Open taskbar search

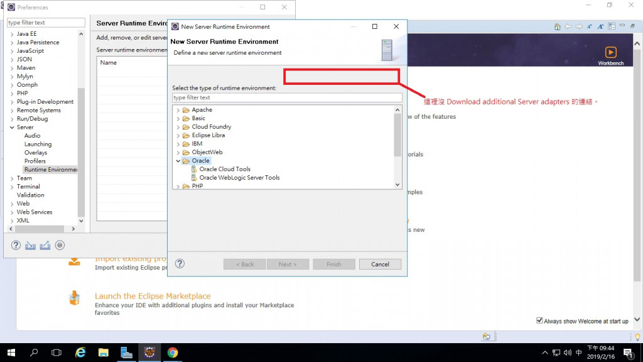tap(34, 353)
